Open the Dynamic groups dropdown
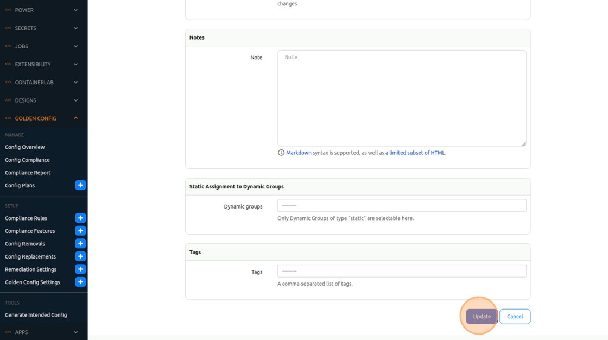Screen dimensions: 608x340 (x=402, y=205)
